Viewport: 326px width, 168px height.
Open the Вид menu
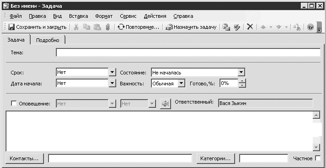pyautogui.click(x=58, y=16)
